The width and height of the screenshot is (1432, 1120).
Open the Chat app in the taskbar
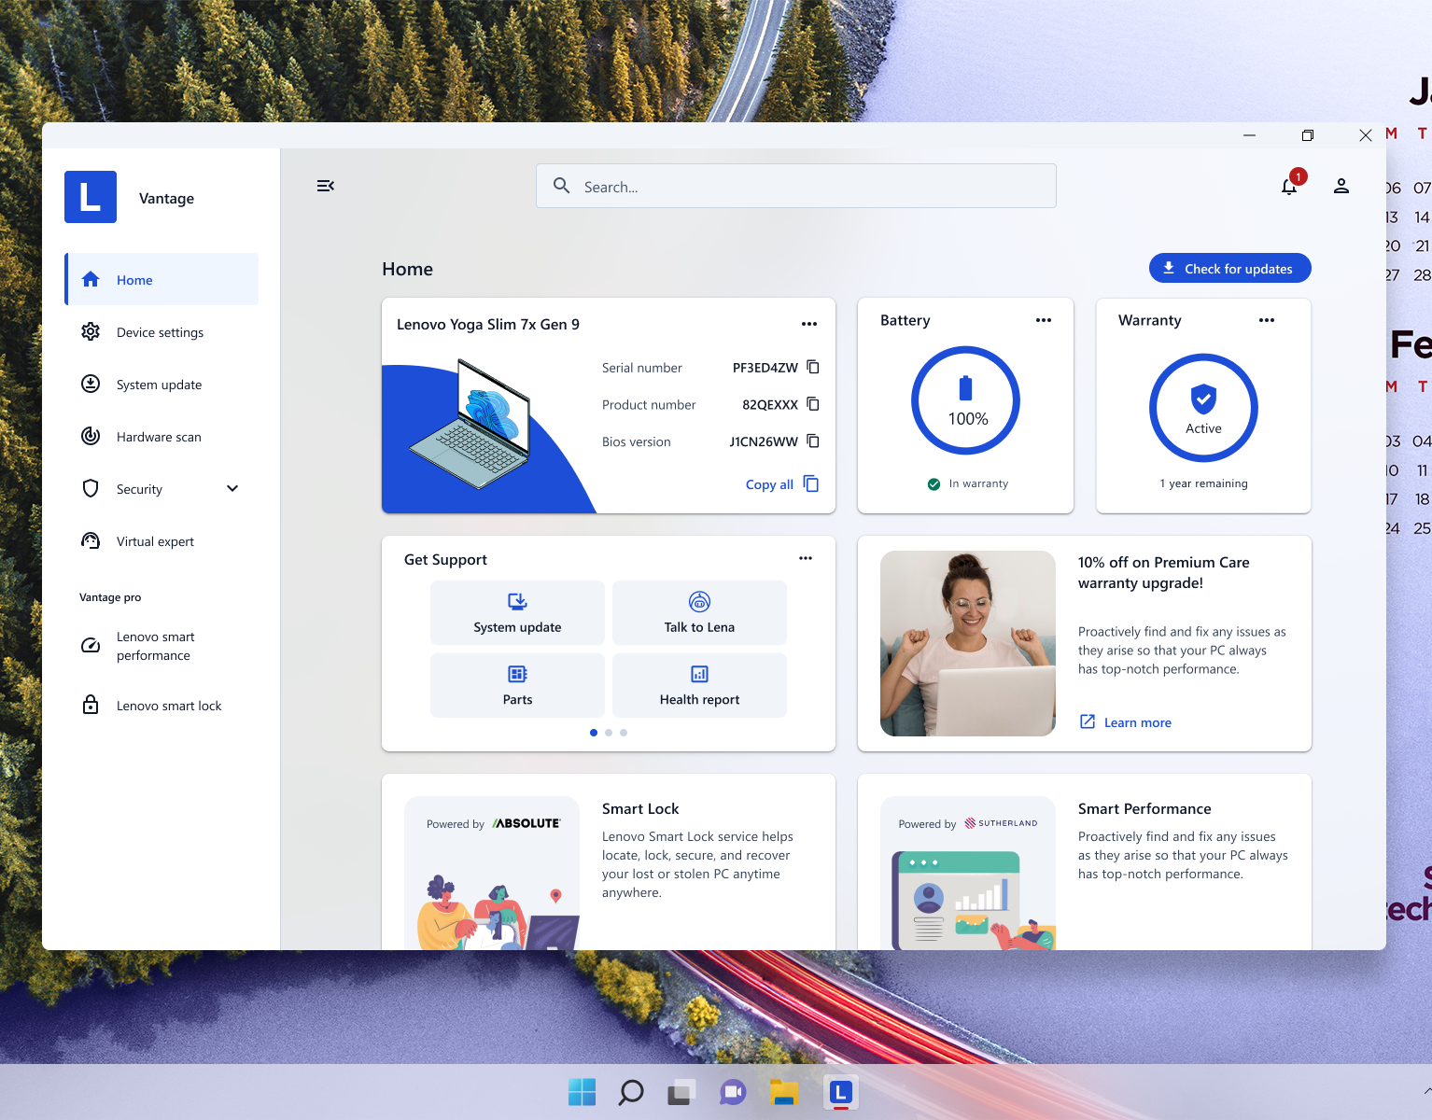(733, 1092)
